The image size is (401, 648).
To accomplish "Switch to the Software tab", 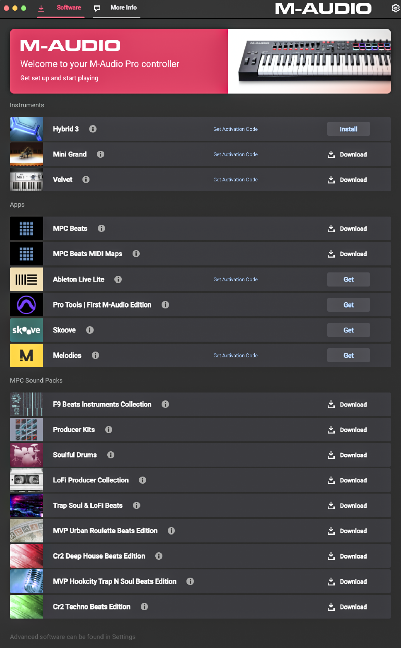I will point(61,8).
